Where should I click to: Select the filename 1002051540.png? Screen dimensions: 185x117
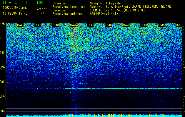click(15, 8)
